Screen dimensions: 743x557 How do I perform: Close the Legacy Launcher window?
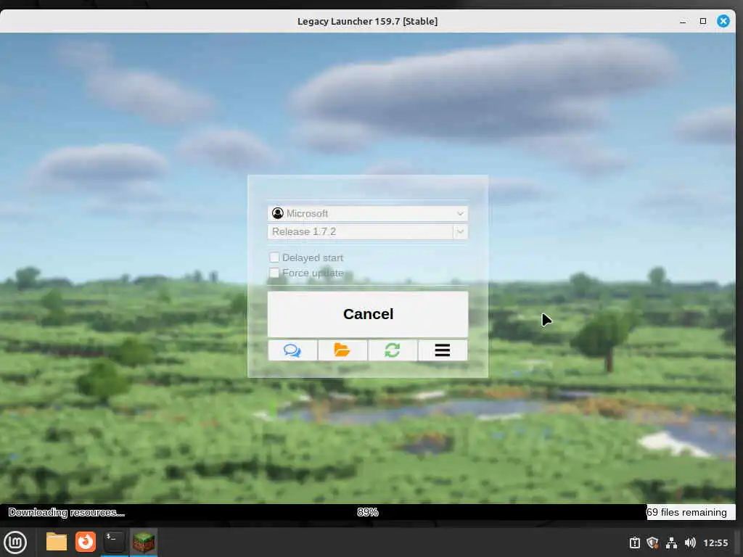[x=723, y=21]
